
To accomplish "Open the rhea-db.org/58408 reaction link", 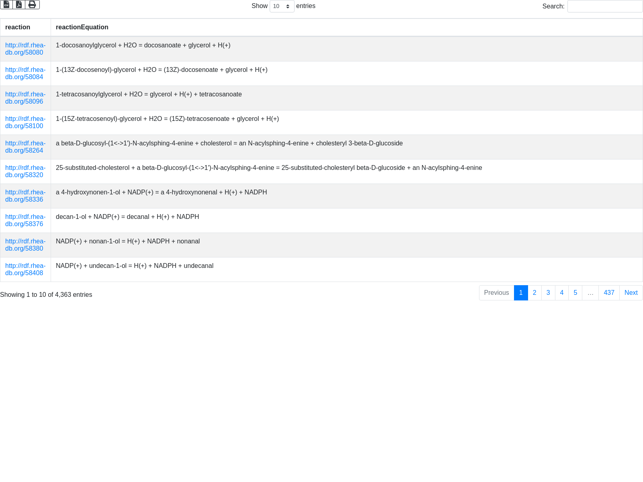I will (x=25, y=270).
